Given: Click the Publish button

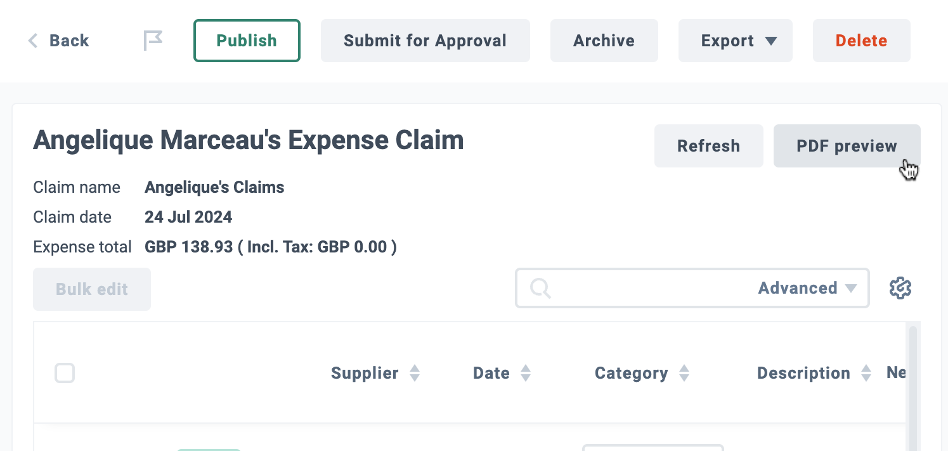Looking at the screenshot, I should (x=247, y=41).
